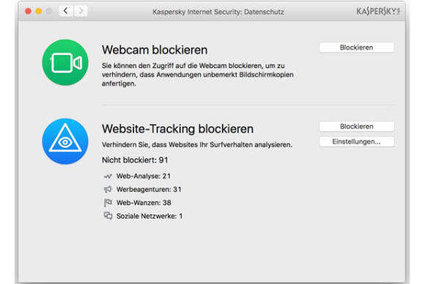Image resolution: width=425 pixels, height=284 pixels.
Task: Click the Werbeagenturen: 31 entry
Action: coord(149,190)
